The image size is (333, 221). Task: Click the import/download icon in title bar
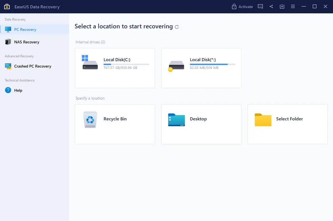[x=282, y=6]
